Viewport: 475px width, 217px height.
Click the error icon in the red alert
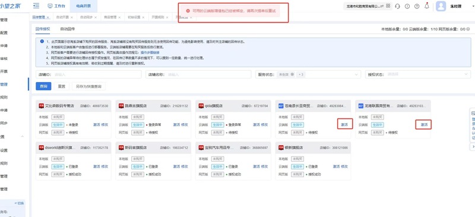[188, 11]
